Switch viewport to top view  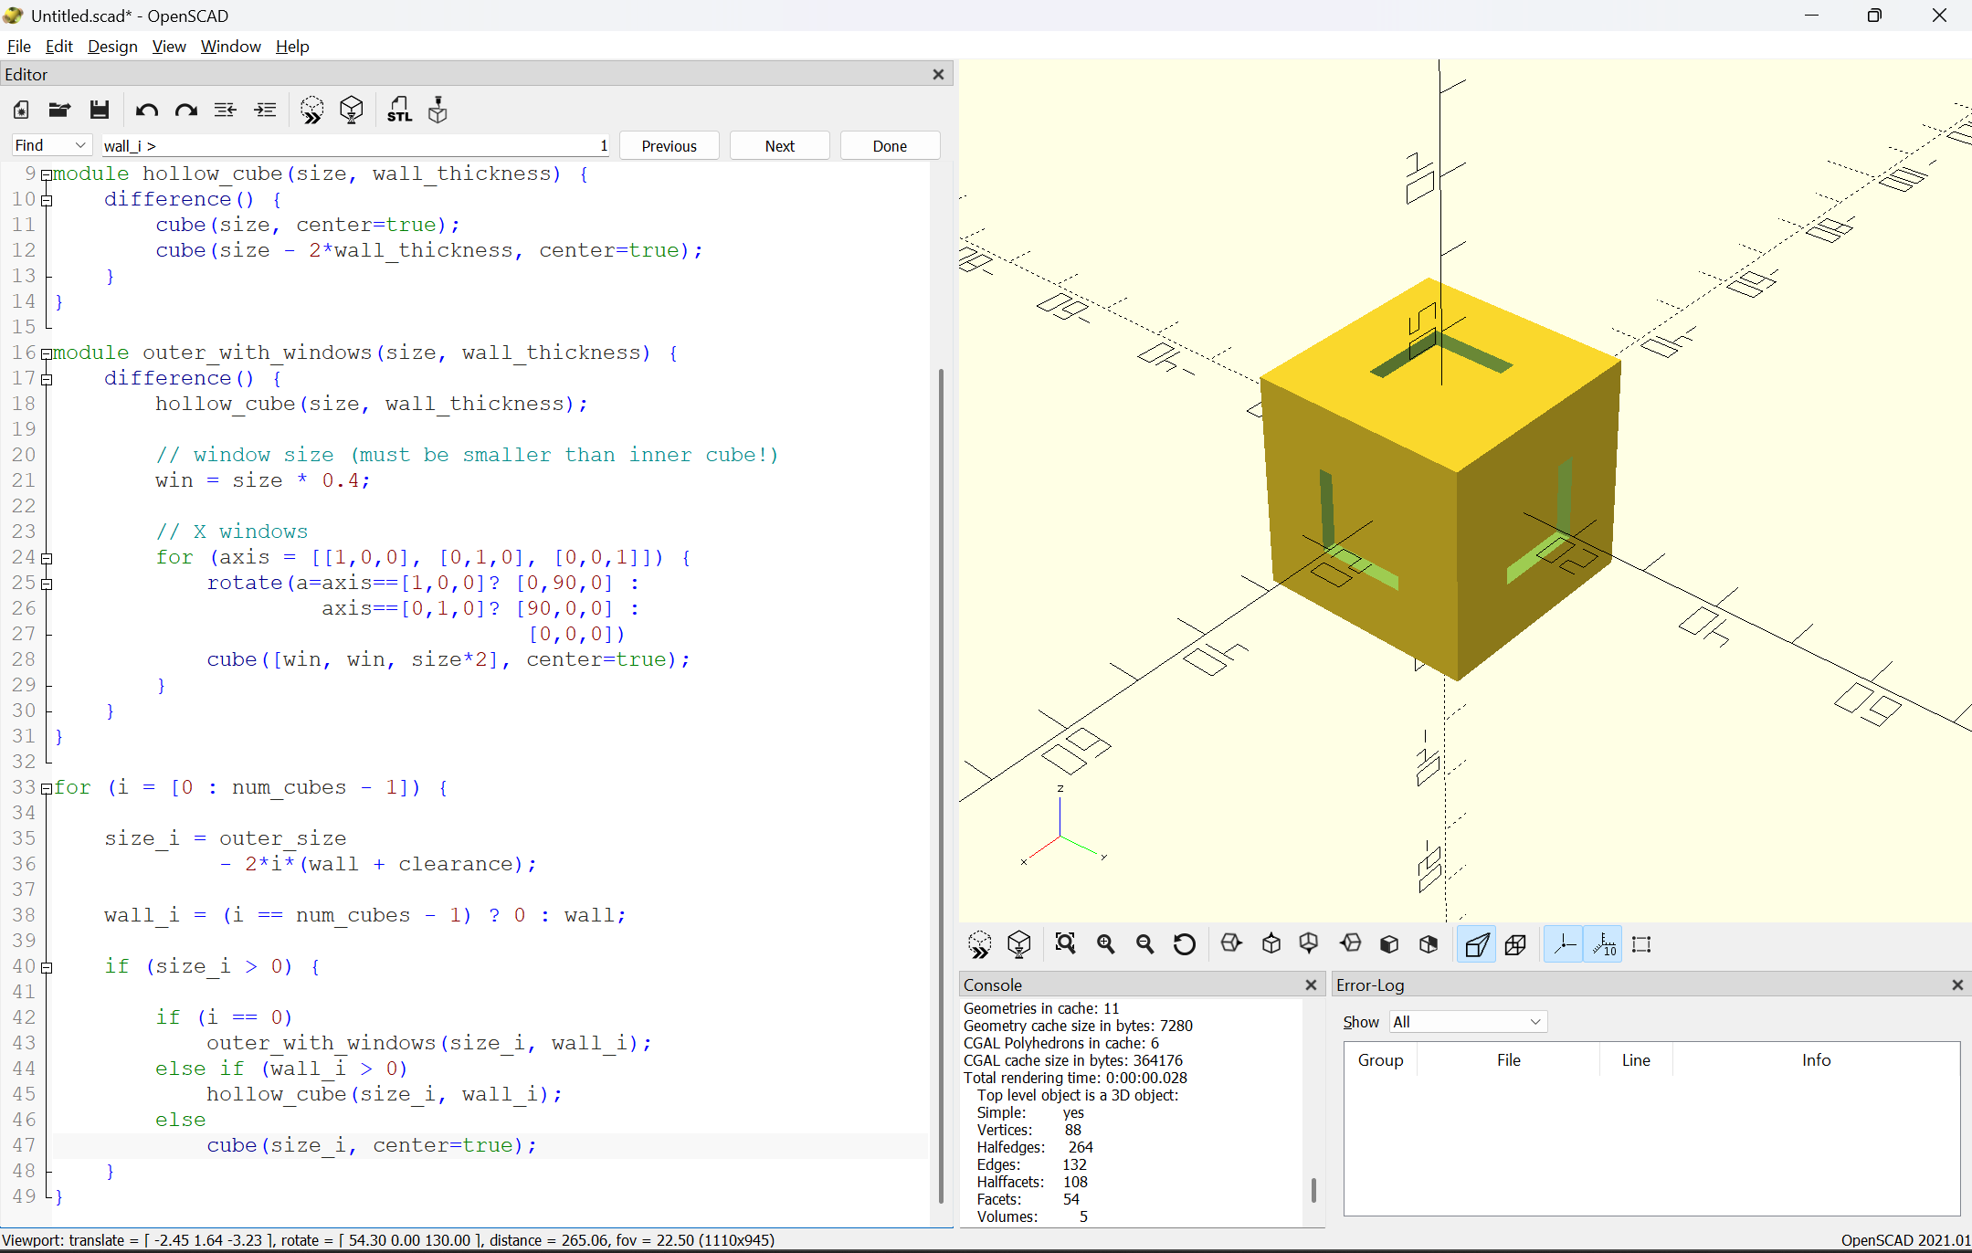click(x=1271, y=944)
